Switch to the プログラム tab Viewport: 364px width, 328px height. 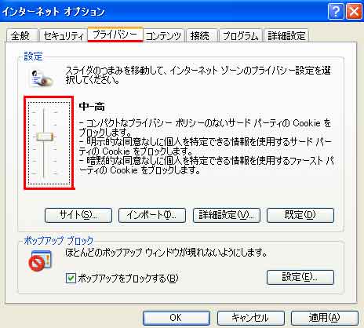click(240, 35)
